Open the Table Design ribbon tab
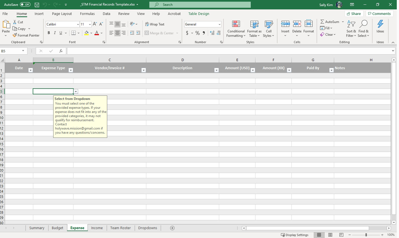The image size is (399, 238). click(199, 14)
